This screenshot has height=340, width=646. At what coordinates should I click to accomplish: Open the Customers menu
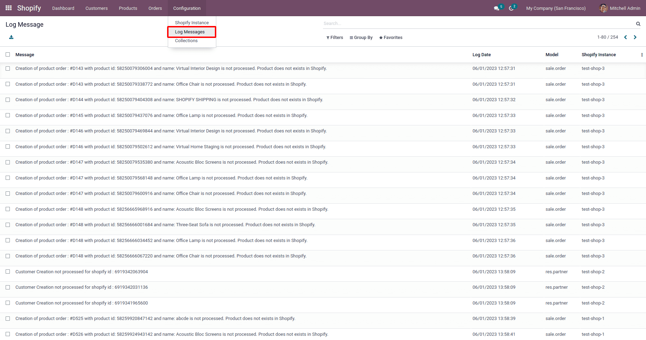pyautogui.click(x=97, y=8)
